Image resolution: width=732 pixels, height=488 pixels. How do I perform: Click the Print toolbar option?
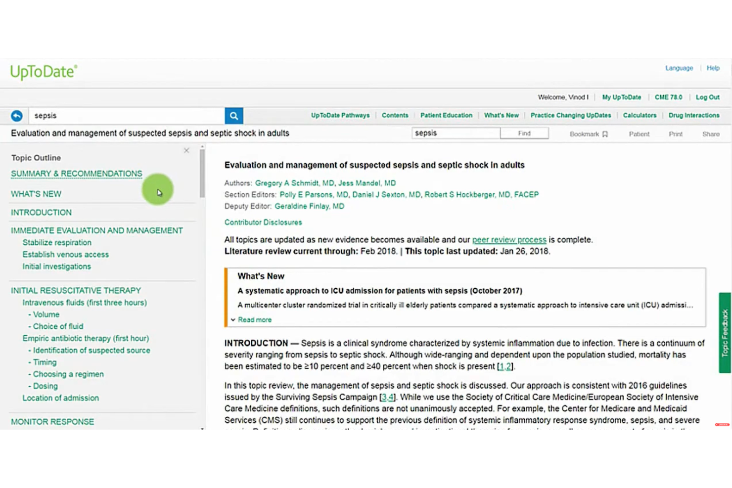coord(676,134)
